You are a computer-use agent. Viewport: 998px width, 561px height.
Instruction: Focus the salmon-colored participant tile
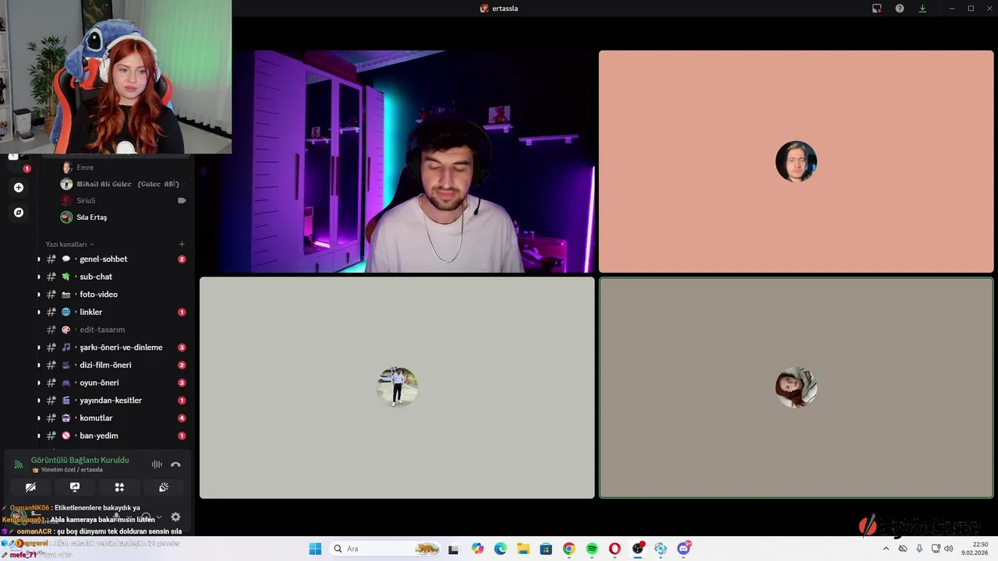[x=796, y=161]
